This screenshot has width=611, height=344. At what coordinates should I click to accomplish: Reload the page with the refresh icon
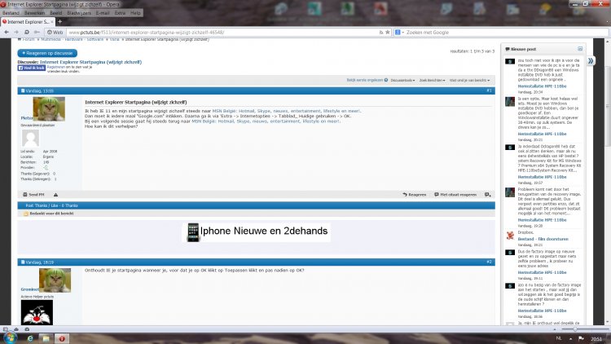pos(27,33)
